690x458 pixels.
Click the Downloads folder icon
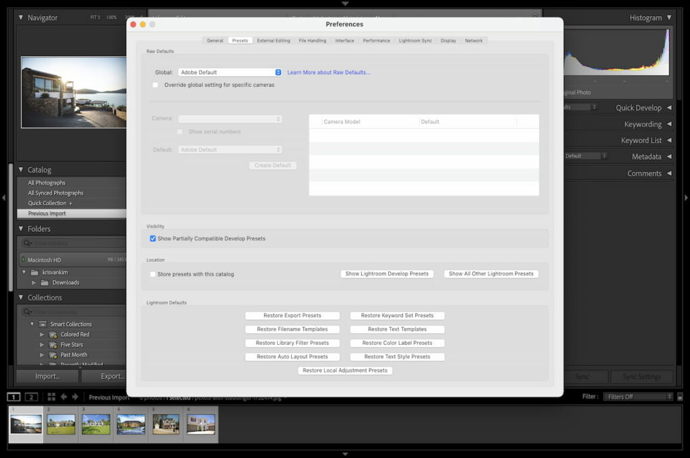click(44, 282)
